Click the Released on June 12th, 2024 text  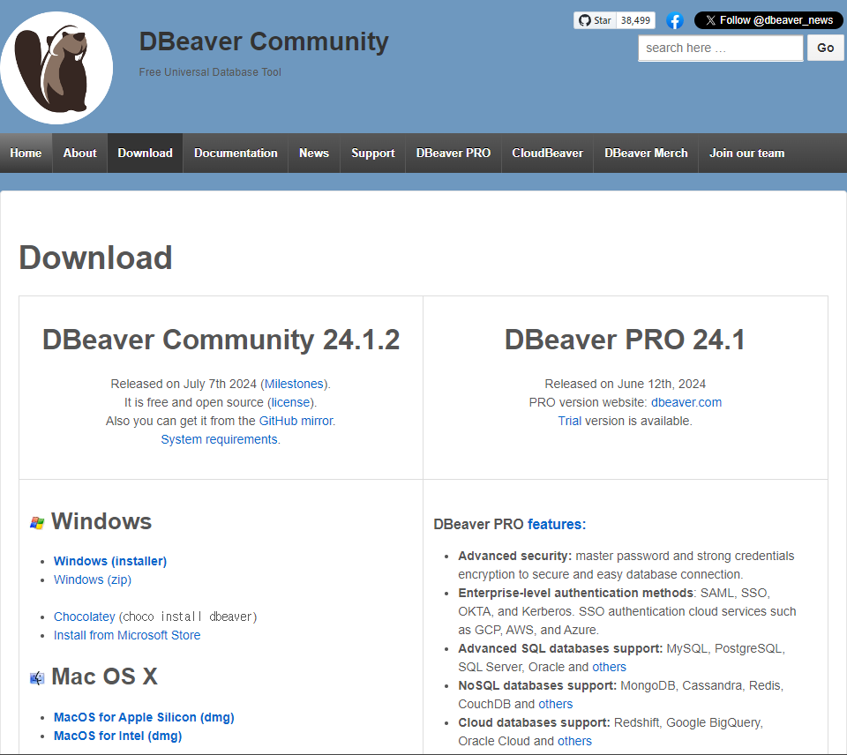click(625, 384)
